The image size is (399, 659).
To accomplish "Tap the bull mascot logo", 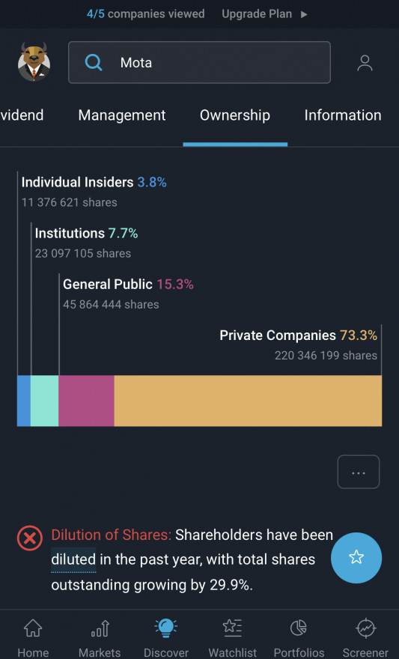I will tap(34, 61).
